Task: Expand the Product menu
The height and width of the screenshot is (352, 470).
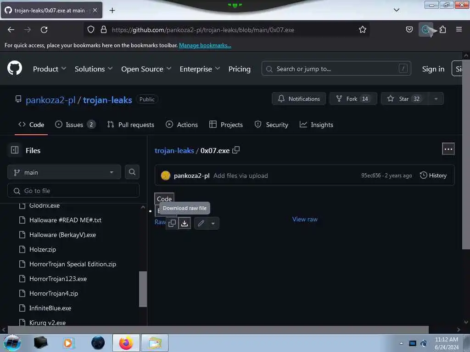Action: pyautogui.click(x=50, y=69)
